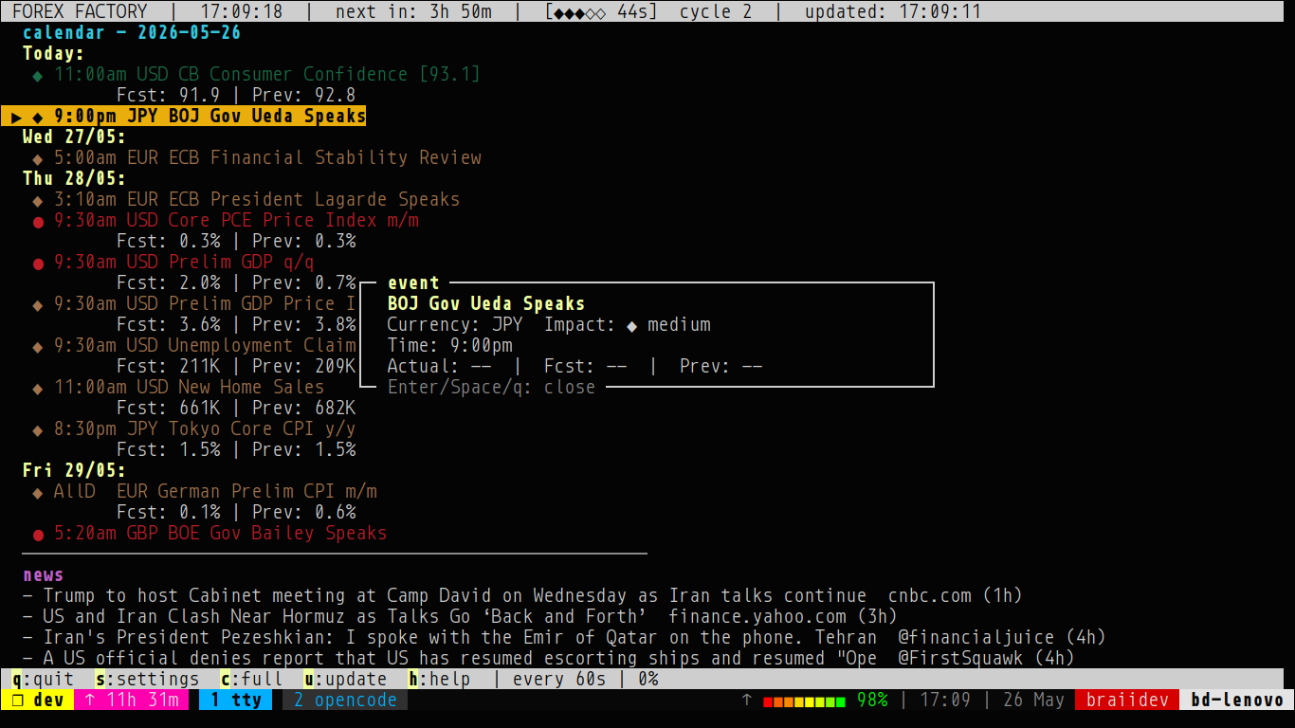Click the Enter/Space/q: close hint in popup

(x=491, y=387)
